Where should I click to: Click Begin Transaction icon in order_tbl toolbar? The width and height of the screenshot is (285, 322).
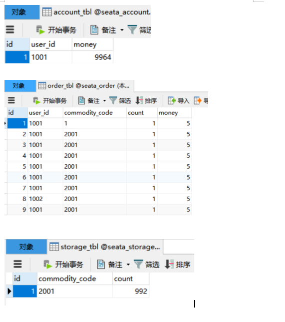pos(37,101)
